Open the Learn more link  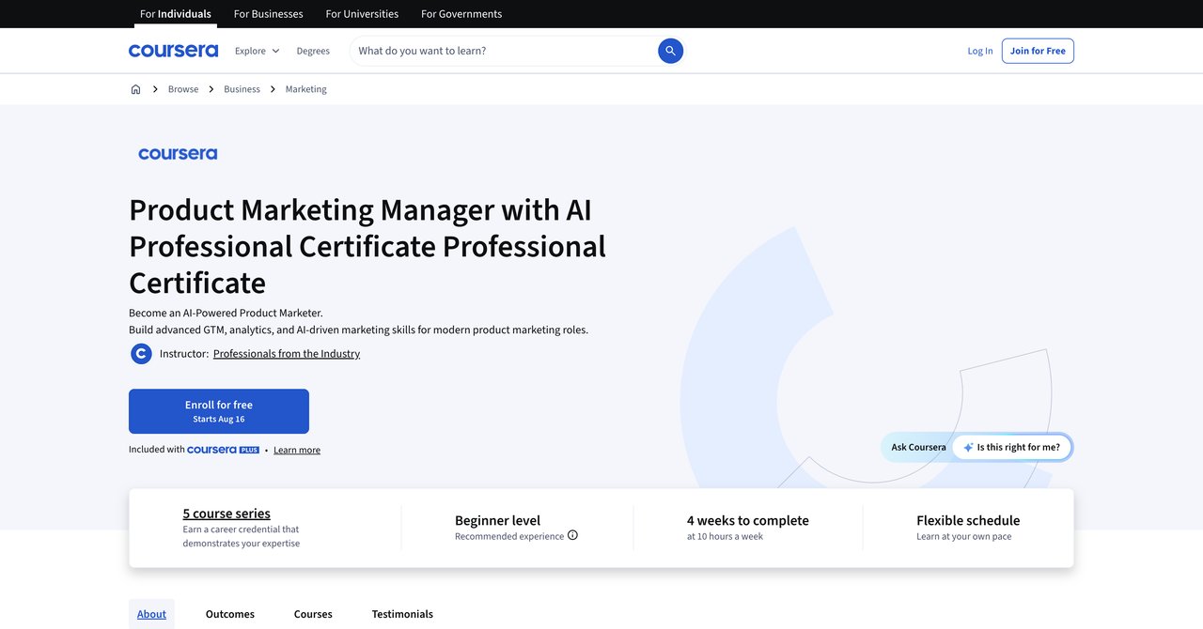point(297,450)
